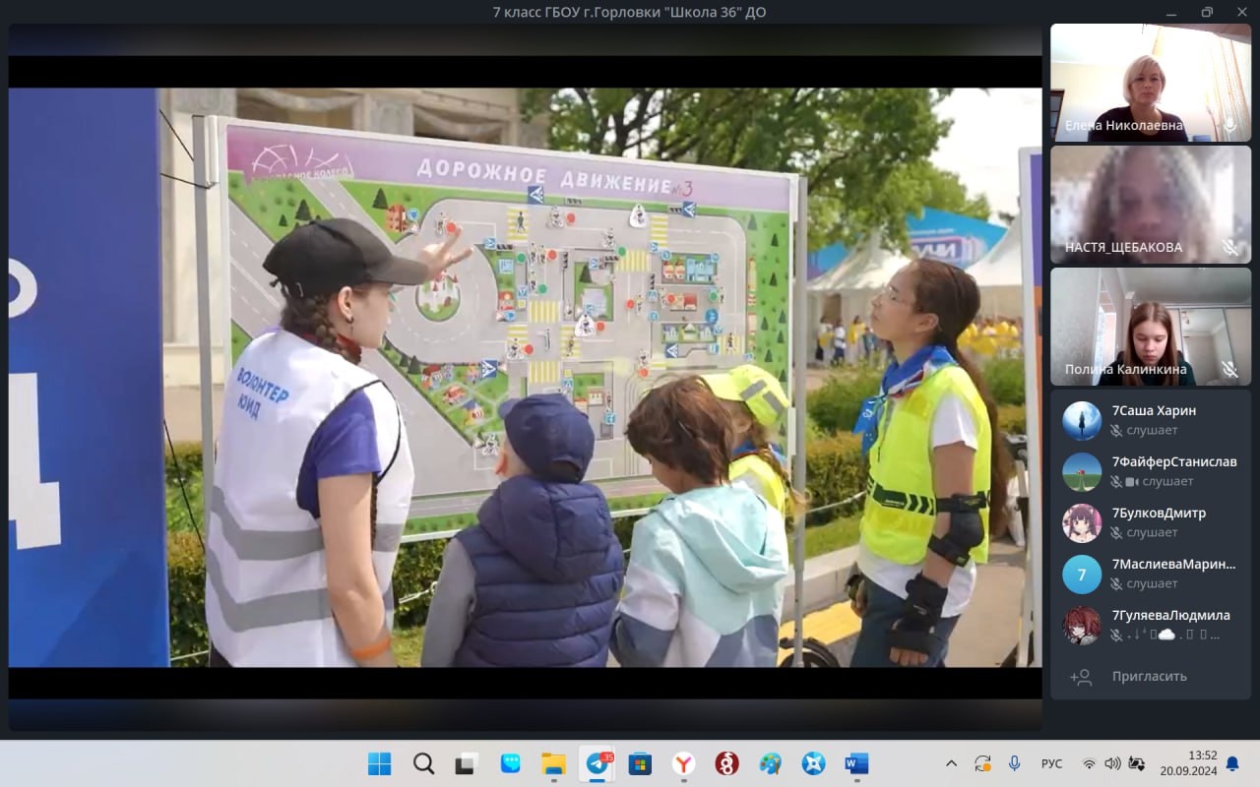This screenshot has height=787, width=1260.
Task: Select the participant name 7ГуляеваЛюдмила
Action: coord(1170,615)
